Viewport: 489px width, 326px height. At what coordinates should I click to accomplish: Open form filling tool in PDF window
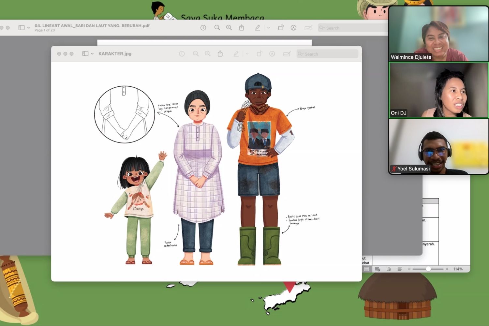click(308, 28)
